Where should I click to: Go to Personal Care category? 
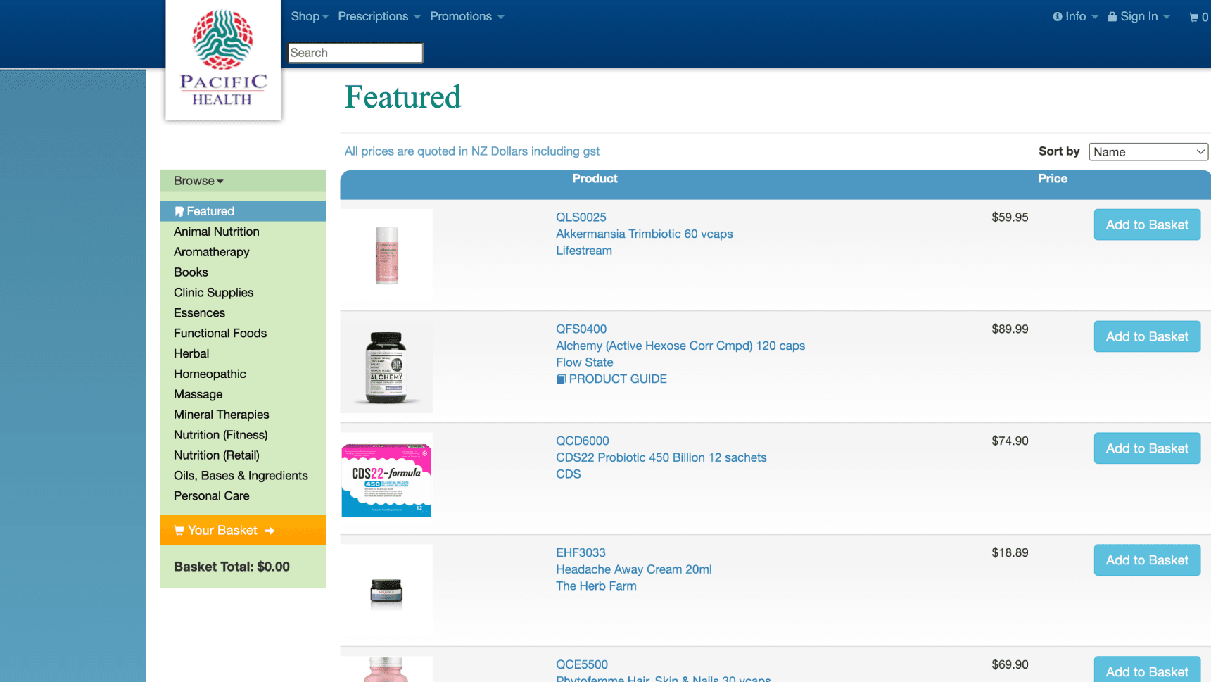click(211, 497)
